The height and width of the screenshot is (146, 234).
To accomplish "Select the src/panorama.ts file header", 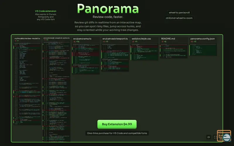I will [x=82, y=39].
